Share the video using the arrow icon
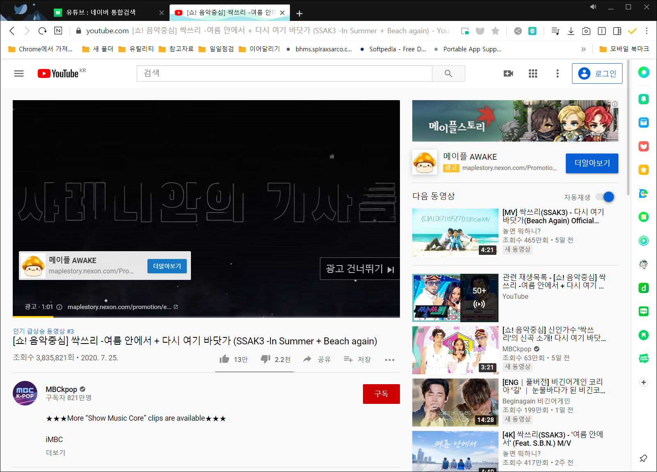This screenshot has height=472, width=657. click(307, 359)
